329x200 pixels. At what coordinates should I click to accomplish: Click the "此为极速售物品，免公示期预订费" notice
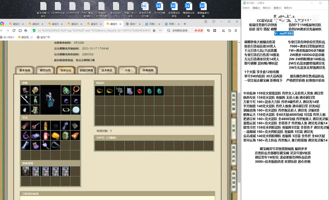tap(75, 60)
